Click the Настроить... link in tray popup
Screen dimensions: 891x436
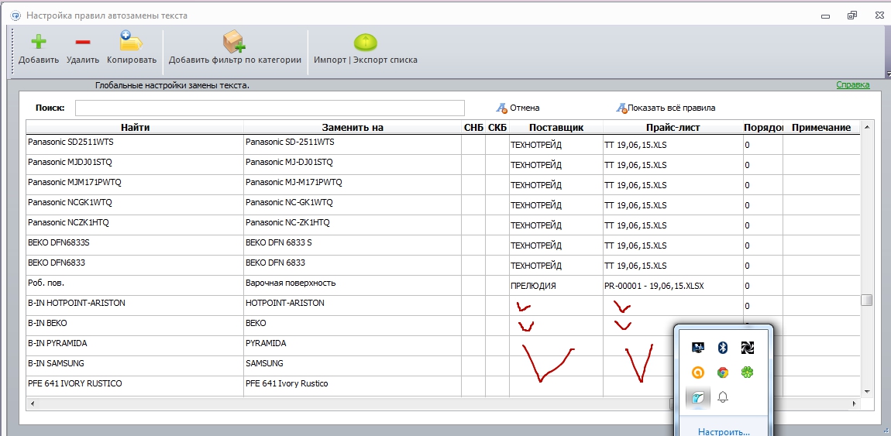(x=724, y=431)
